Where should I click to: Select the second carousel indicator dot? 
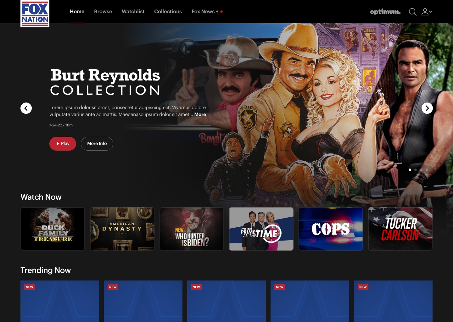pyautogui.click(x=416, y=170)
